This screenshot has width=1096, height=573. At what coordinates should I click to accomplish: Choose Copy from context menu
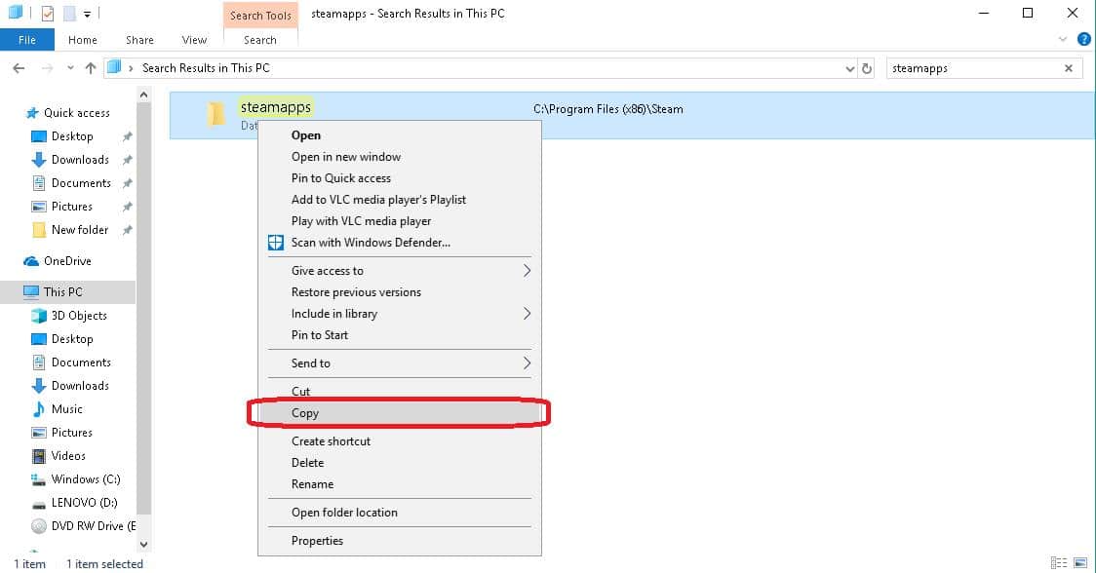click(400, 413)
